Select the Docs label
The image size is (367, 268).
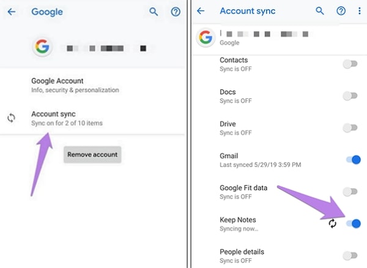pyautogui.click(x=228, y=92)
